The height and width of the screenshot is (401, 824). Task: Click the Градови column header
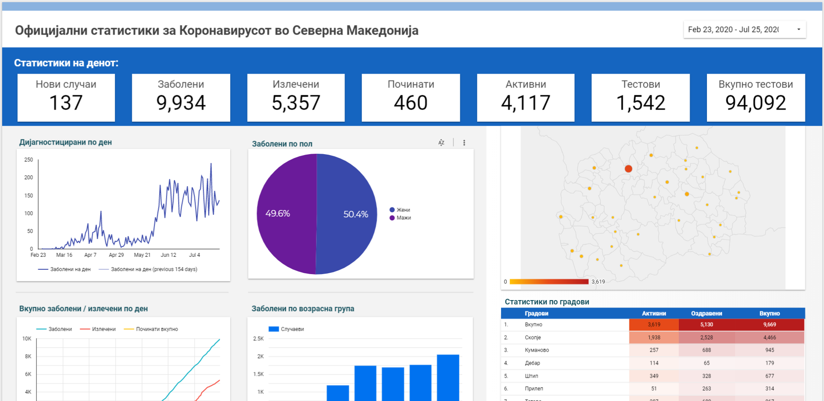click(x=536, y=313)
